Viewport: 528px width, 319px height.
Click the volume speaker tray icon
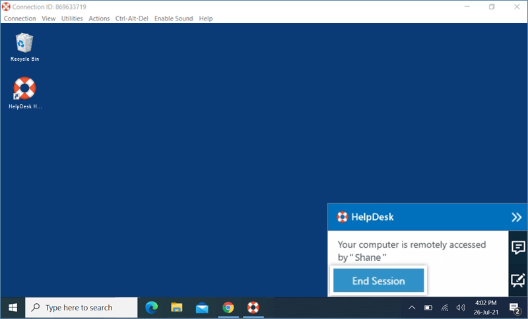coord(461,308)
